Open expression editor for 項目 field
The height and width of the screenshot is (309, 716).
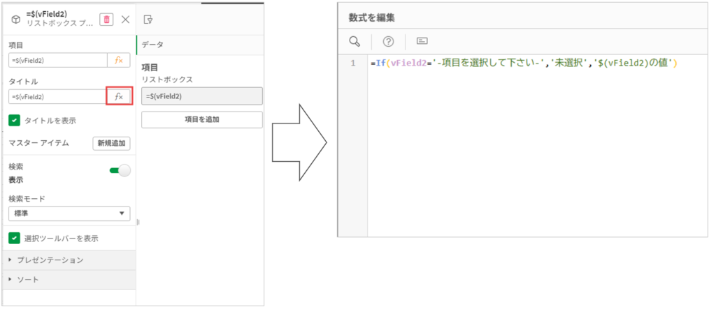point(119,61)
